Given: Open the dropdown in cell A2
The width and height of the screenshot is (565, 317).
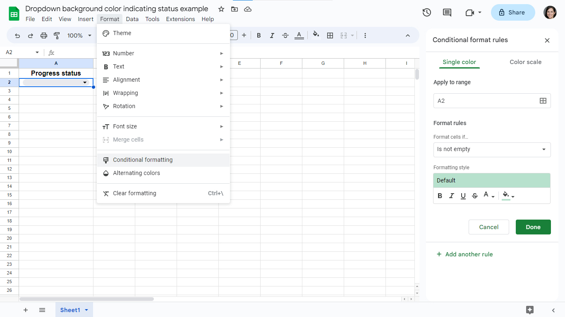Looking at the screenshot, I should (85, 82).
